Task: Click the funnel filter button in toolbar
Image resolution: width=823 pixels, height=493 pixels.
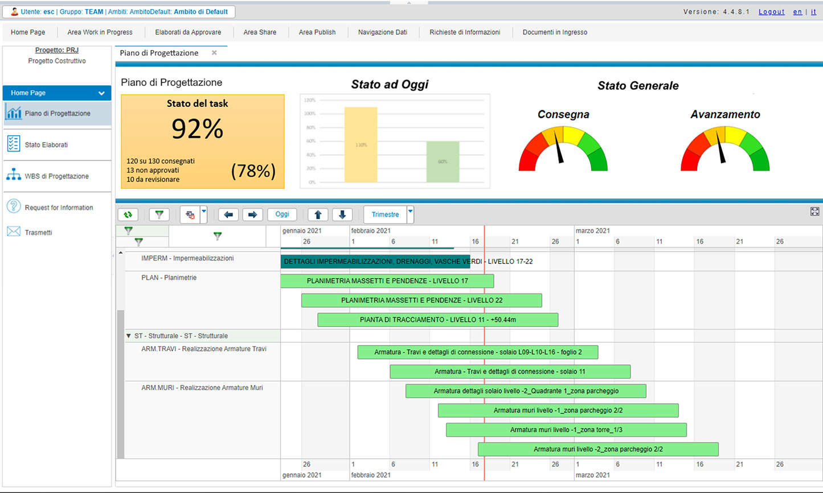Action: (x=159, y=214)
